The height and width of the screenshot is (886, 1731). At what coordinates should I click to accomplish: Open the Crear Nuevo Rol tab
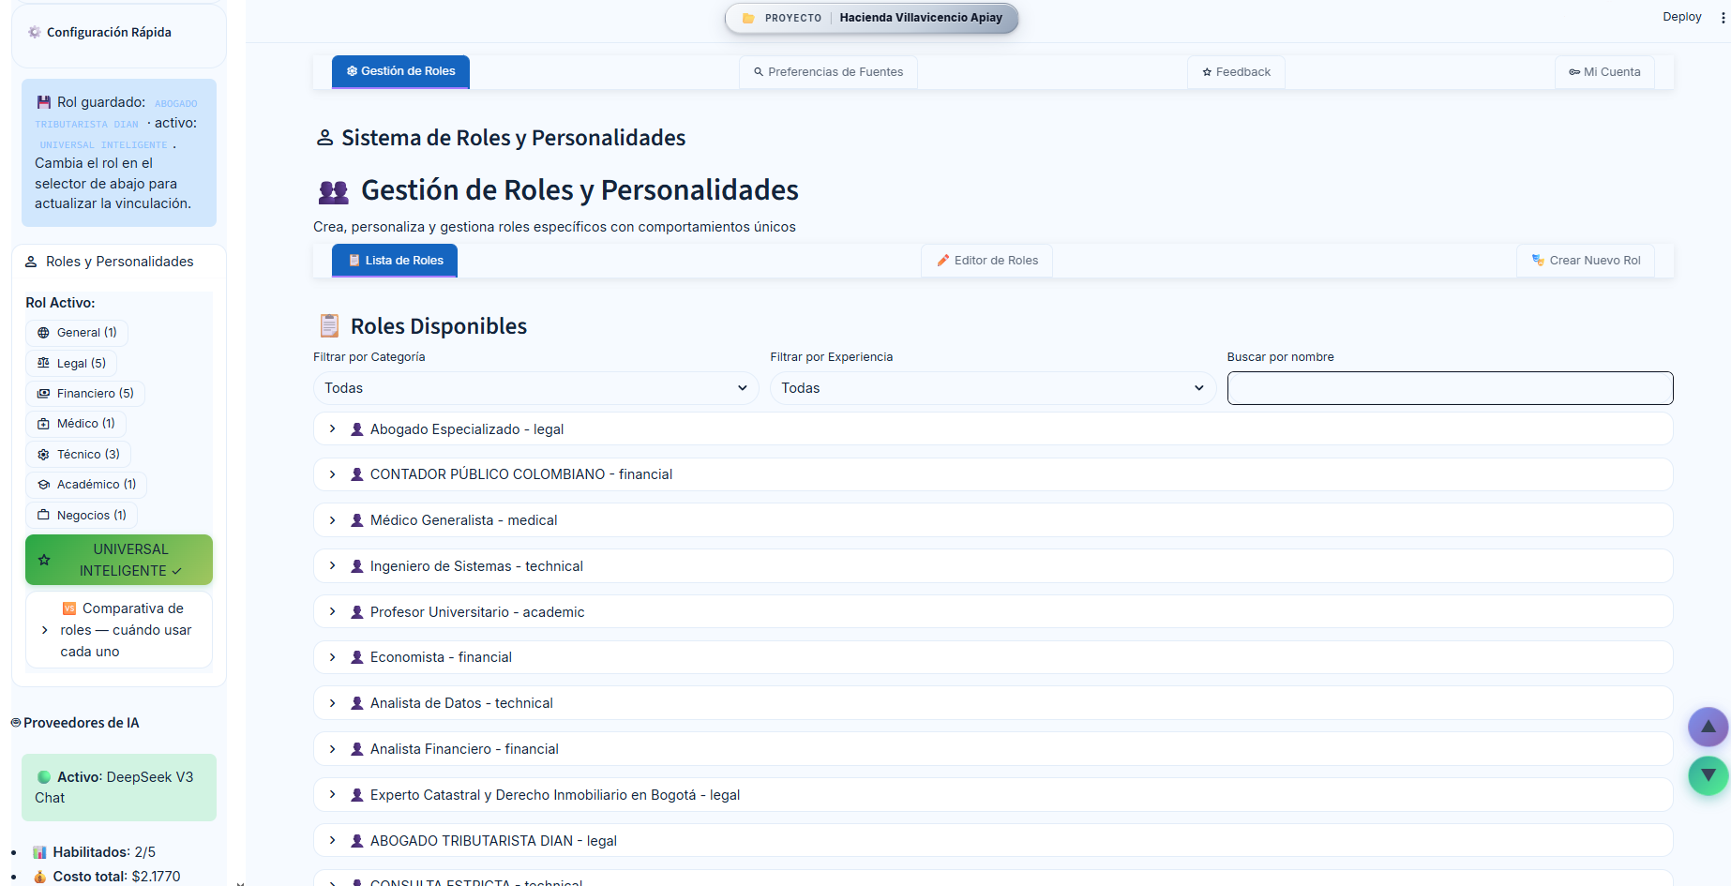(1586, 261)
